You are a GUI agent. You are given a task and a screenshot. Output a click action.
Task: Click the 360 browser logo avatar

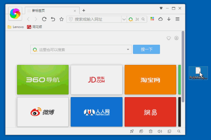tap(15, 14)
